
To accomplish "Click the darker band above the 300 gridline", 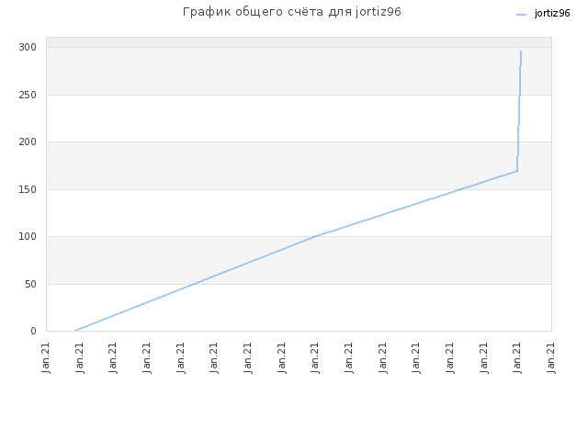I will click(x=299, y=42).
